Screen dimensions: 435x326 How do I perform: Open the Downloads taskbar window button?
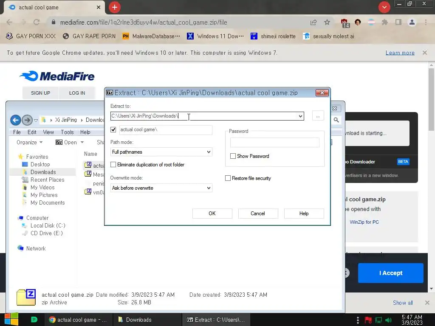click(147, 320)
